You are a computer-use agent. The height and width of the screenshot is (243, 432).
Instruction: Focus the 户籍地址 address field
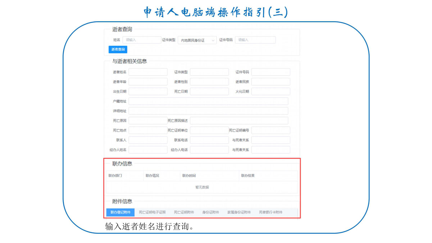[x=208, y=101]
